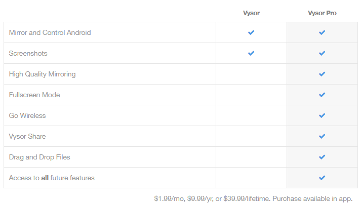Click the Vysor checkmark in Screenshots row
The width and height of the screenshot is (362, 204).
click(251, 53)
